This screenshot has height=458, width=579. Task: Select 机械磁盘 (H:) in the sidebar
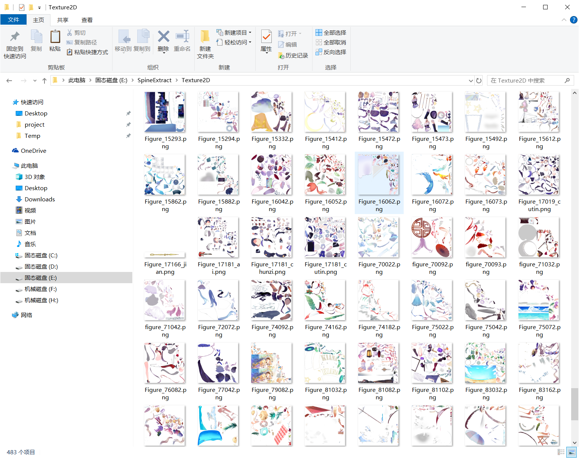point(41,300)
